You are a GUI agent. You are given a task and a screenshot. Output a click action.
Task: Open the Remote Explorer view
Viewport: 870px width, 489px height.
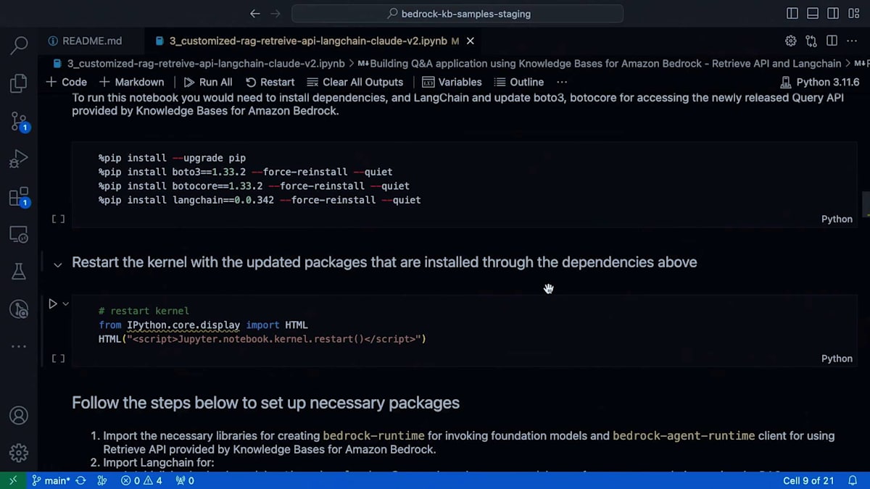19,234
